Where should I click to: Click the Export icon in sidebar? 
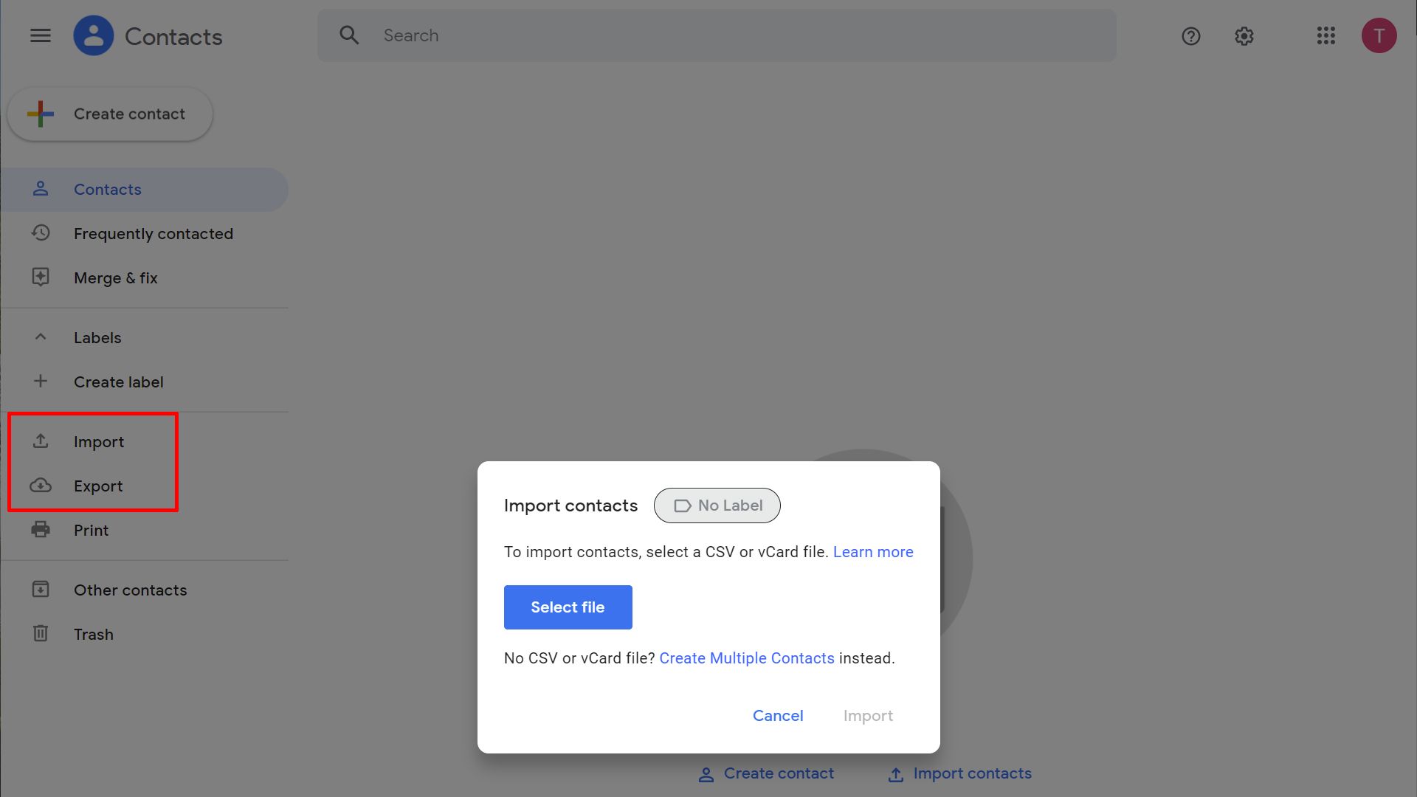click(40, 486)
